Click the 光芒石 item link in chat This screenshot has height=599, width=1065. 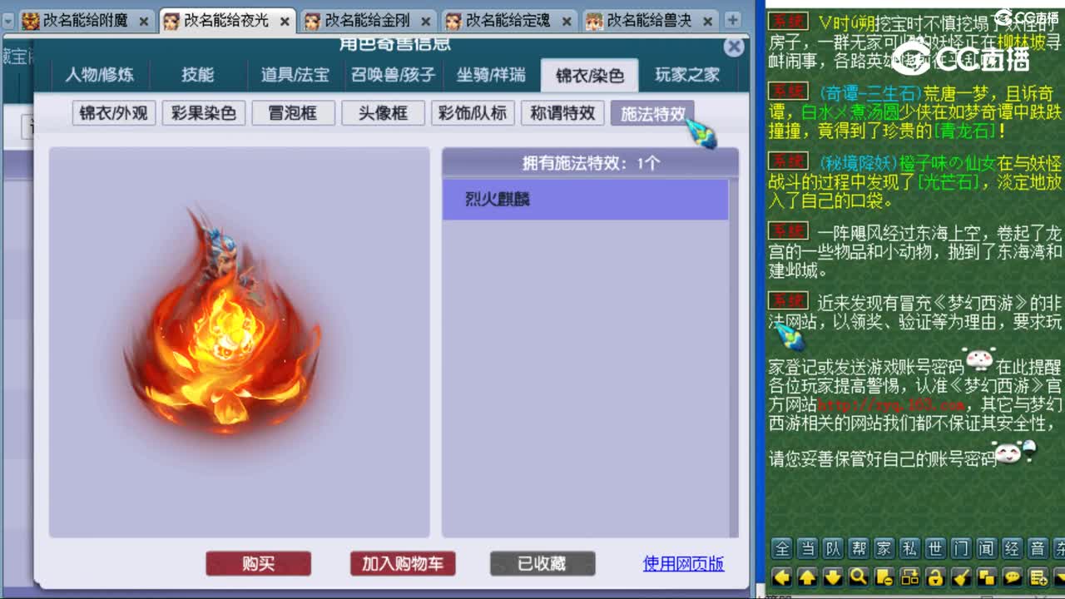click(x=948, y=182)
